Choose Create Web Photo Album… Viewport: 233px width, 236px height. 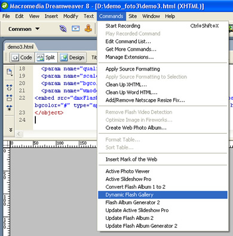coord(163,128)
